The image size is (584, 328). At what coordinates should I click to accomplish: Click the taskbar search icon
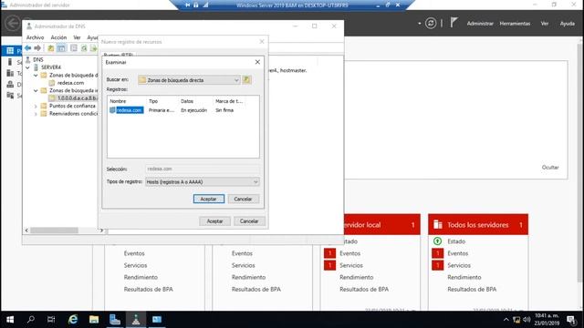coord(31,320)
